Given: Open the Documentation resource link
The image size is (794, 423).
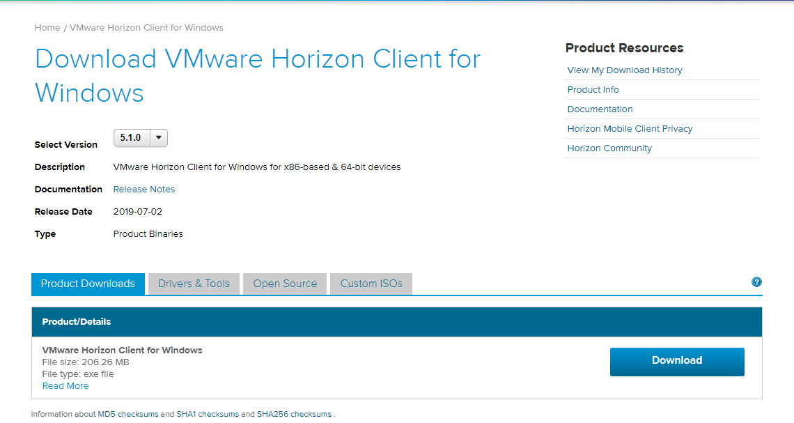Looking at the screenshot, I should pyautogui.click(x=600, y=109).
